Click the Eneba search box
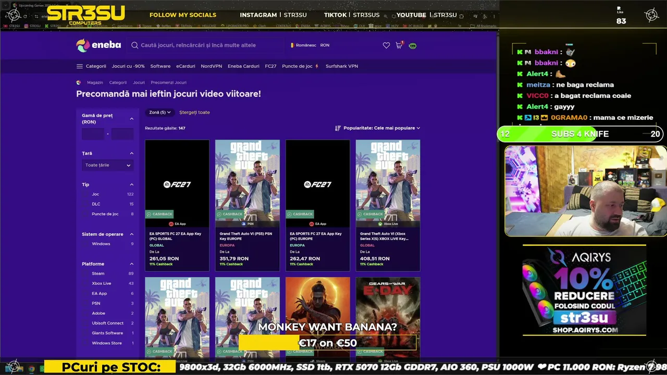 tap(206, 45)
